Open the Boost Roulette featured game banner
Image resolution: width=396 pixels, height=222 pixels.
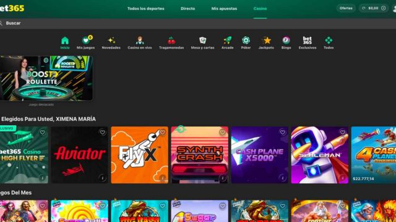(x=46, y=78)
